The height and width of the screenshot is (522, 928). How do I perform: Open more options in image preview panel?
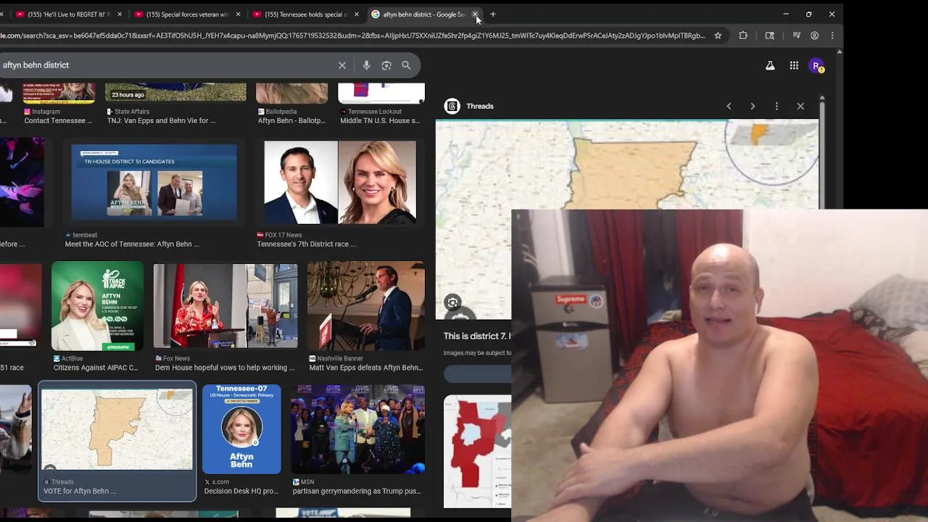coord(776,106)
